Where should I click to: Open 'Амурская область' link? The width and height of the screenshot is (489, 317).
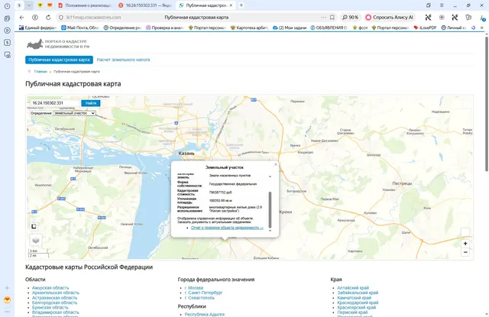pyautogui.click(x=50, y=288)
